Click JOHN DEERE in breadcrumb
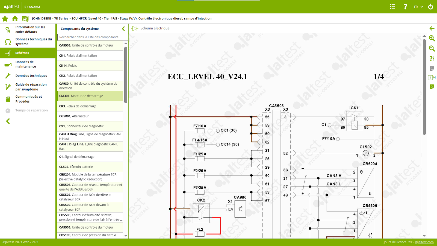 pos(42,19)
